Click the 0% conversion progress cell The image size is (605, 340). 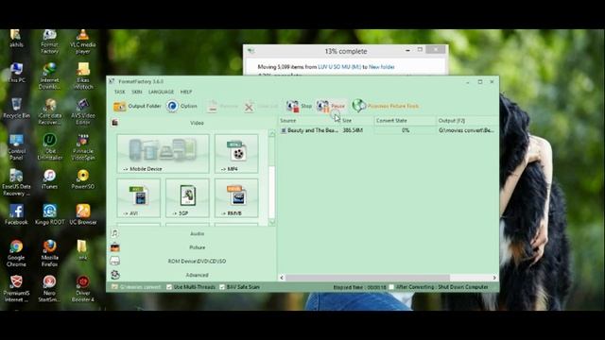(x=406, y=130)
